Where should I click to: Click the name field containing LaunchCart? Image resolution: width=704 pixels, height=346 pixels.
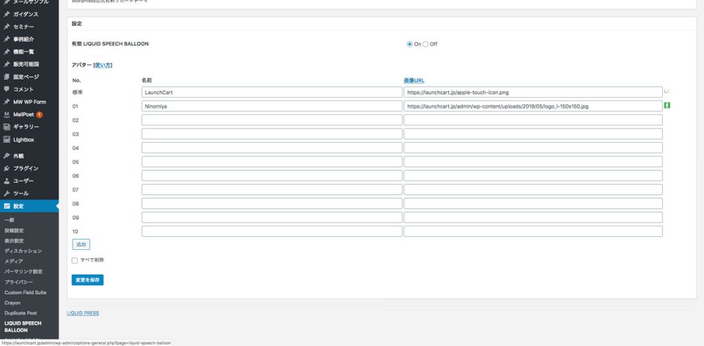(272, 92)
